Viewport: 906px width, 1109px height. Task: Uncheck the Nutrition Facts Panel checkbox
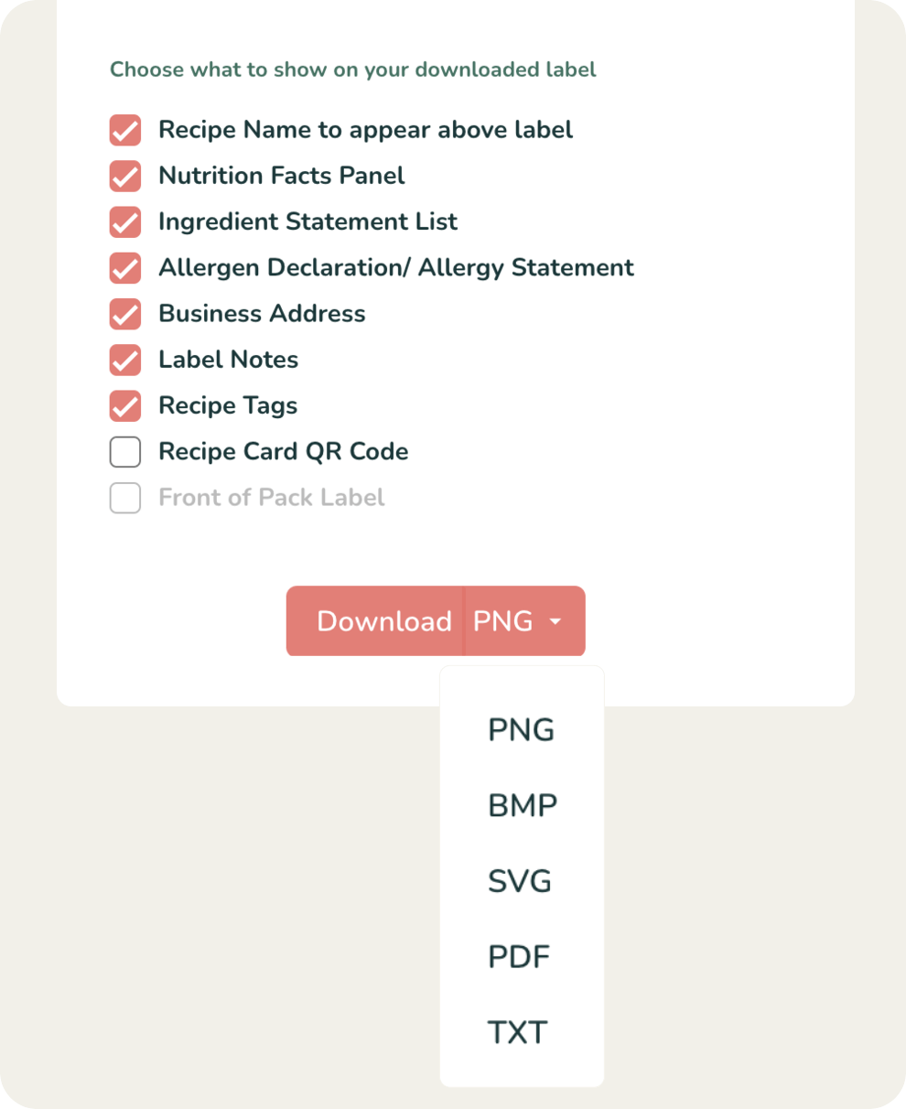click(125, 176)
